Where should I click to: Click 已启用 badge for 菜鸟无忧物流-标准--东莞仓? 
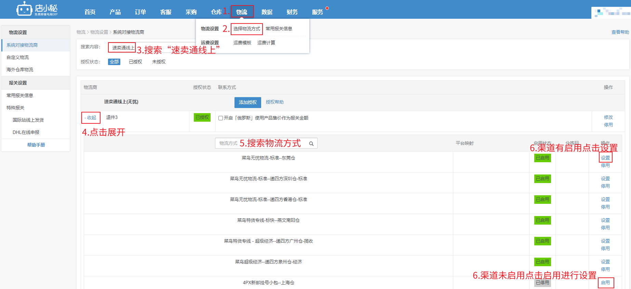[x=542, y=158]
